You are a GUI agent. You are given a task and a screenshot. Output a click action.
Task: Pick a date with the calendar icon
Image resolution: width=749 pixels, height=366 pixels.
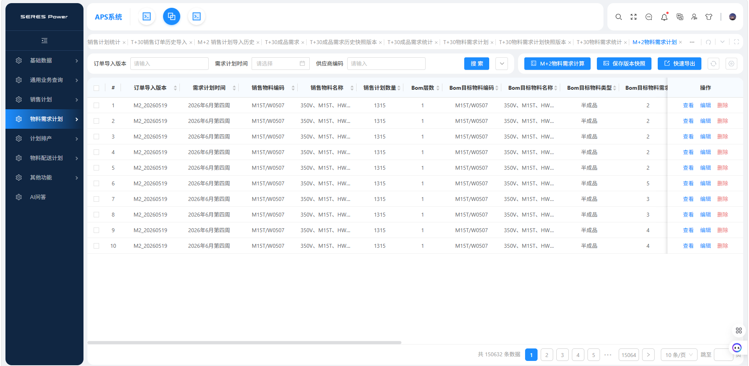click(302, 63)
